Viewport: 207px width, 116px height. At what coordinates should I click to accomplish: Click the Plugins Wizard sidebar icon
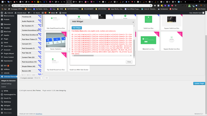(x=2, y=53)
